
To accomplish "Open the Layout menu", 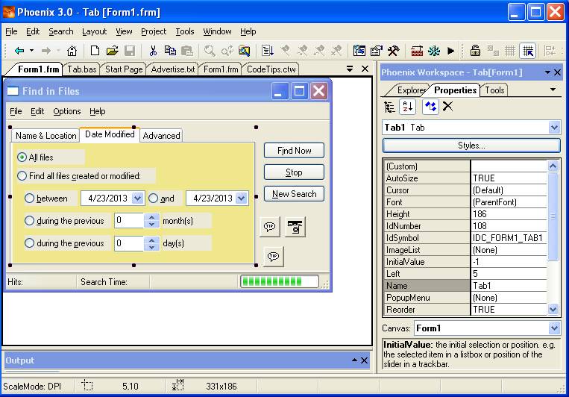I will [x=95, y=31].
